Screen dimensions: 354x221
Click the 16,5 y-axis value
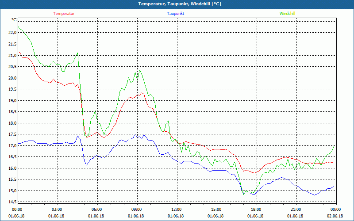click(x=12, y=157)
